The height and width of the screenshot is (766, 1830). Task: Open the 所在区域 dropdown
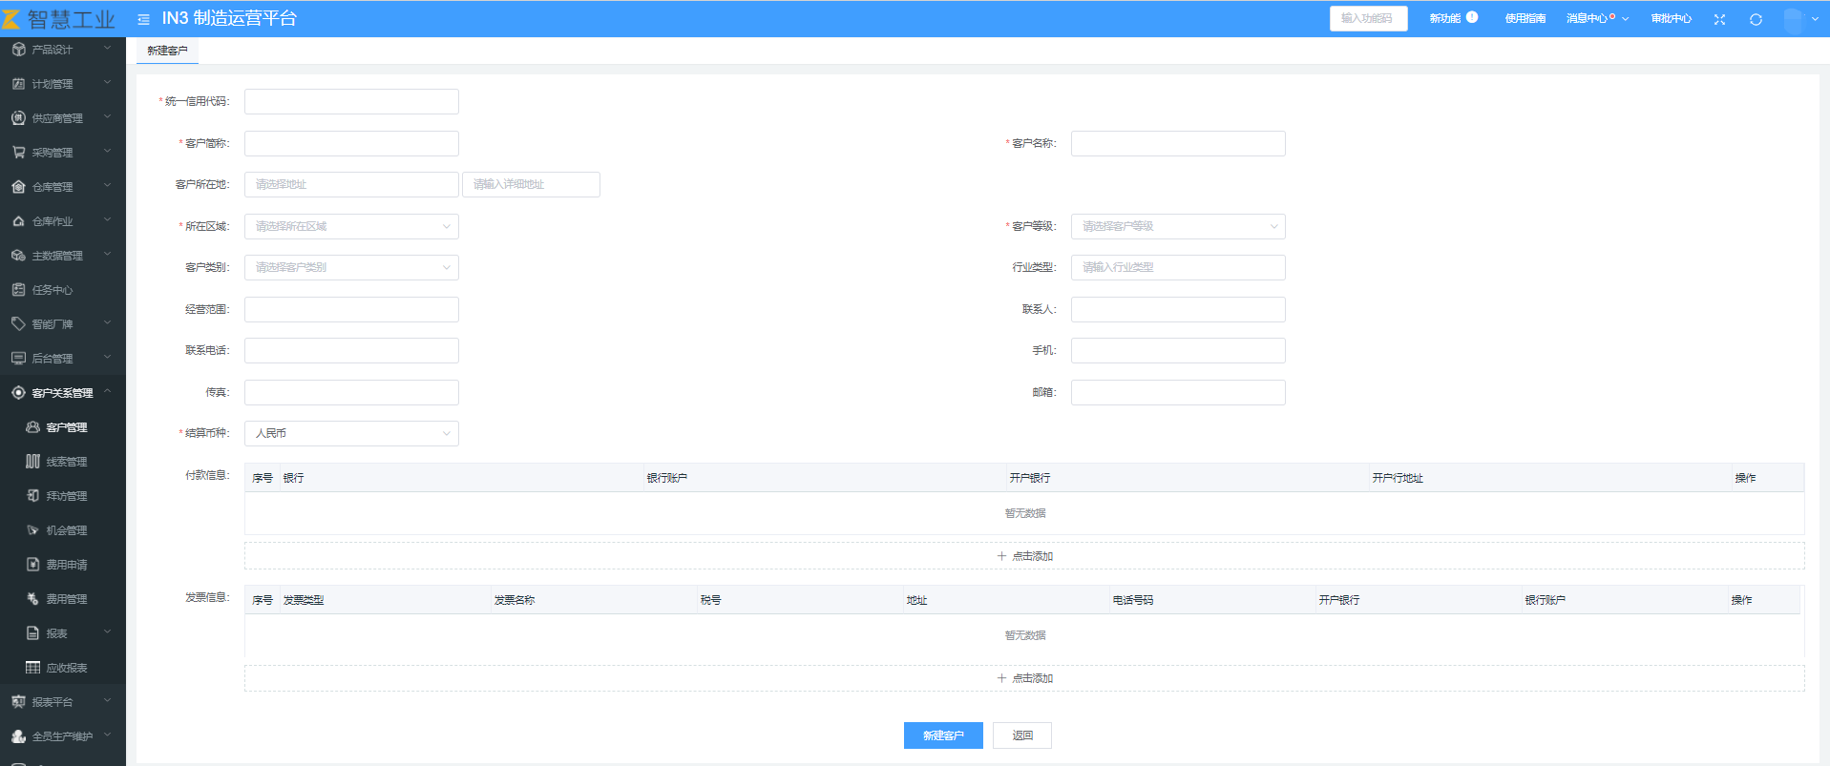point(351,226)
